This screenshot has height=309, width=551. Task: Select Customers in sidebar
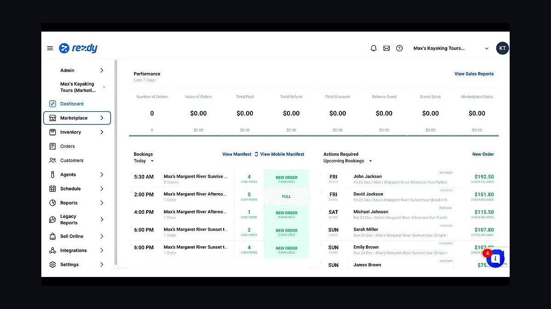tap(72, 161)
